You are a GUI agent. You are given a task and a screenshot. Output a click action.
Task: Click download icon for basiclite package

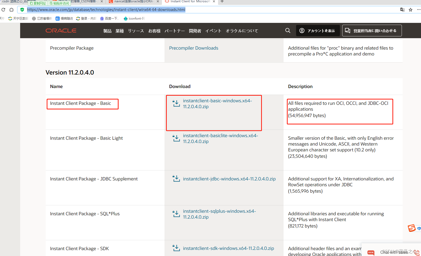pos(176,138)
